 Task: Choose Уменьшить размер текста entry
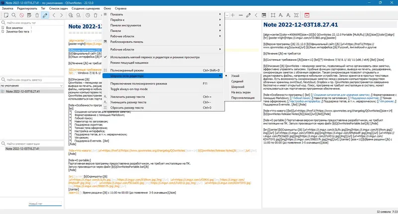[163, 103]
